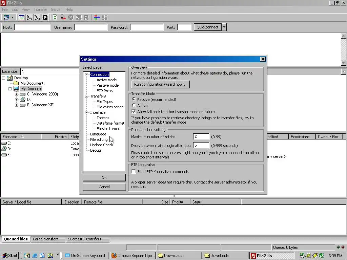Click the directory comparison arrows icon
347x260 pixels.
(x=97, y=18)
